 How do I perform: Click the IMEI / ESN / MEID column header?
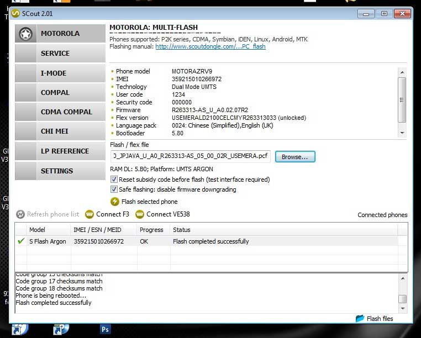tap(104, 230)
